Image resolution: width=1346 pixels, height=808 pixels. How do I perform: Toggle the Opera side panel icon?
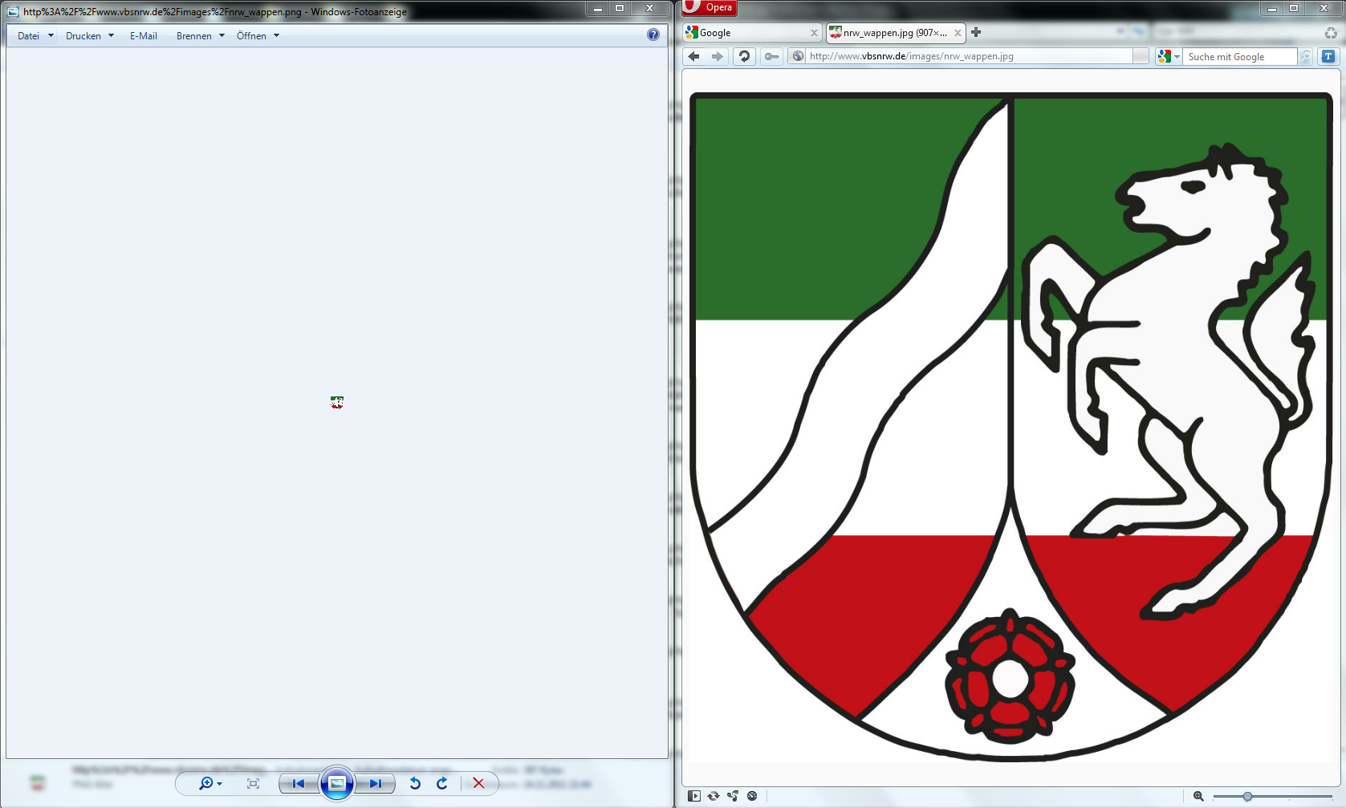(694, 796)
